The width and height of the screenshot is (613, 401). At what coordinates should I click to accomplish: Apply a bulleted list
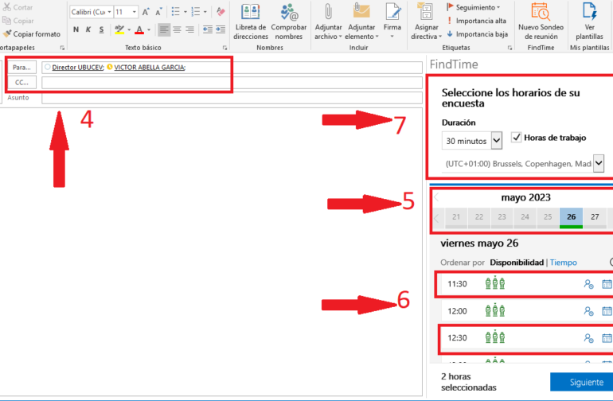[x=175, y=12]
